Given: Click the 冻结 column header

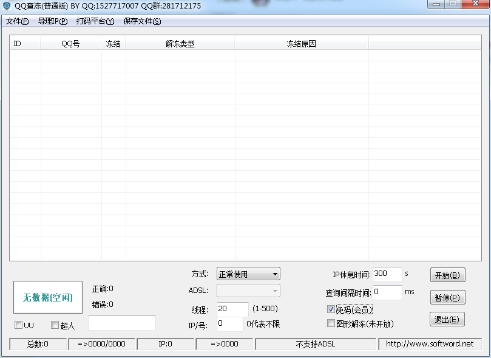Looking at the screenshot, I should (113, 44).
